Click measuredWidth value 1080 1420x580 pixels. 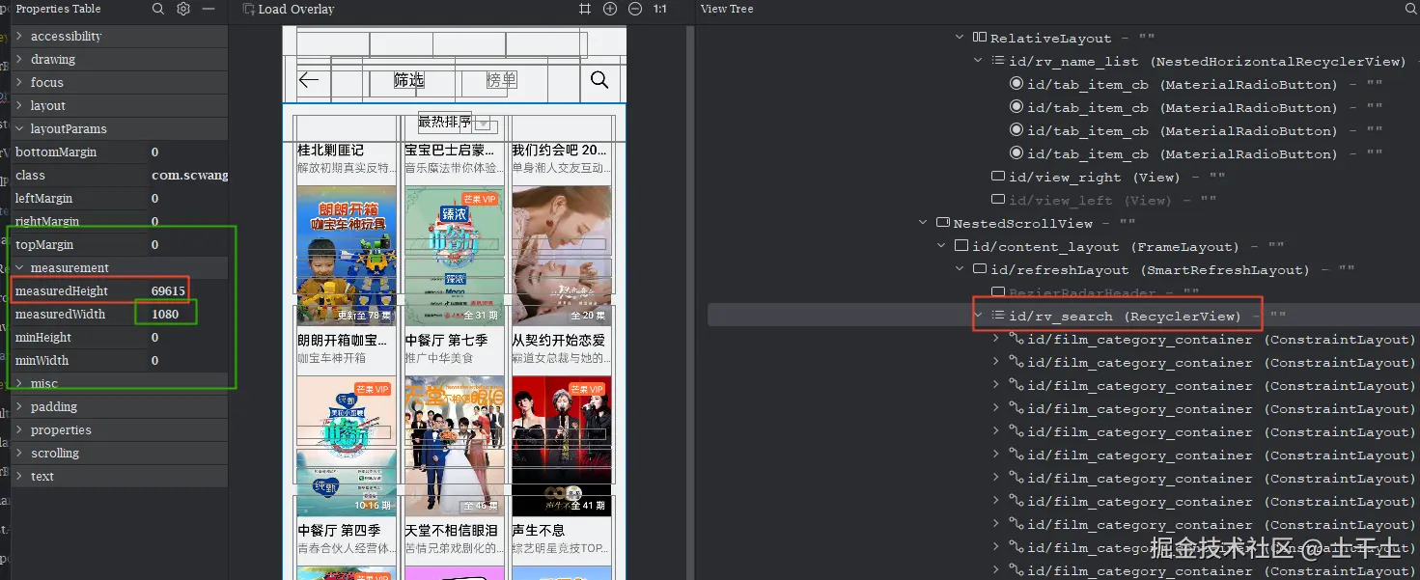click(165, 314)
